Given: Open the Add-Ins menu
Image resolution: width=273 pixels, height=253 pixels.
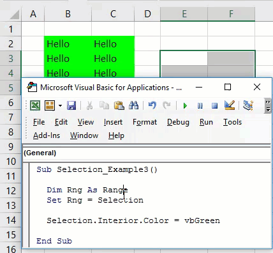Looking at the screenshot, I should coord(47,135).
